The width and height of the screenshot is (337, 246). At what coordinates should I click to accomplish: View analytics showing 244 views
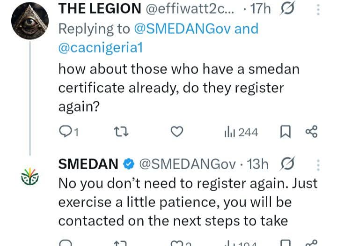241,132
